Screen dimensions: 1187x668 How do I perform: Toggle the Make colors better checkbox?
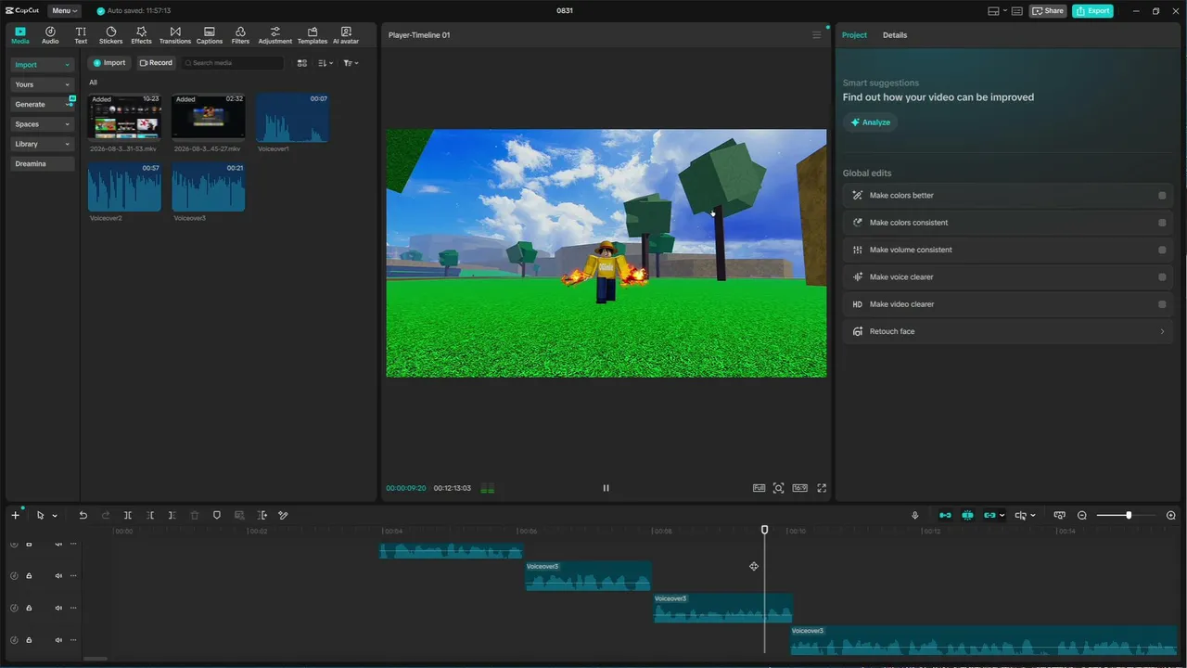pyautogui.click(x=1162, y=196)
